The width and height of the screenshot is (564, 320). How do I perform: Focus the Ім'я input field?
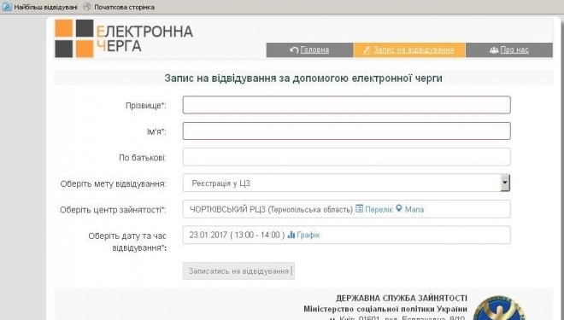(346, 131)
